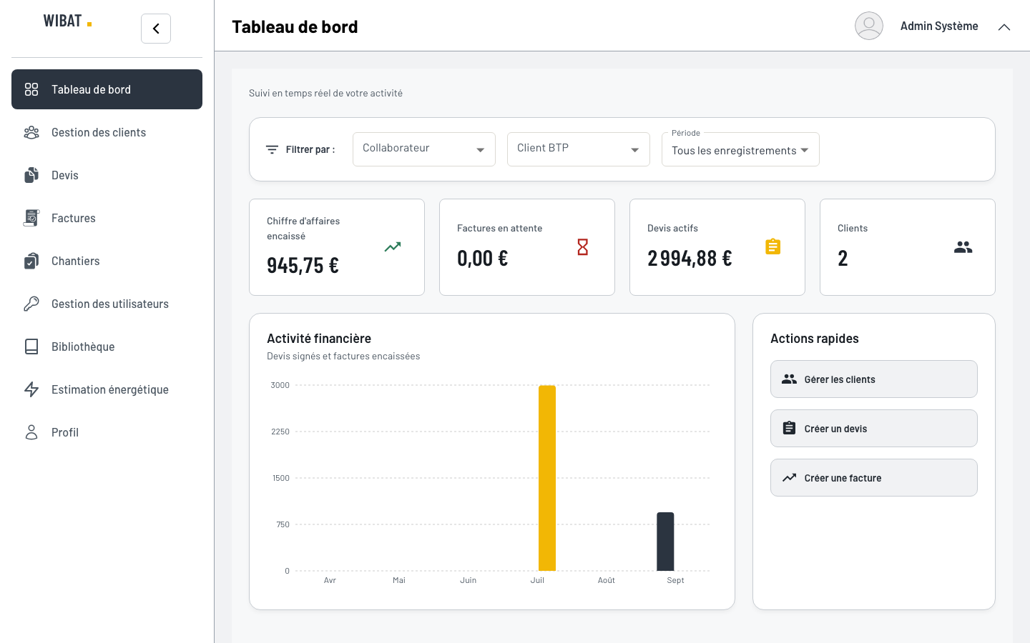
Task: Open the Client BTP filter dropdown
Action: (x=579, y=149)
